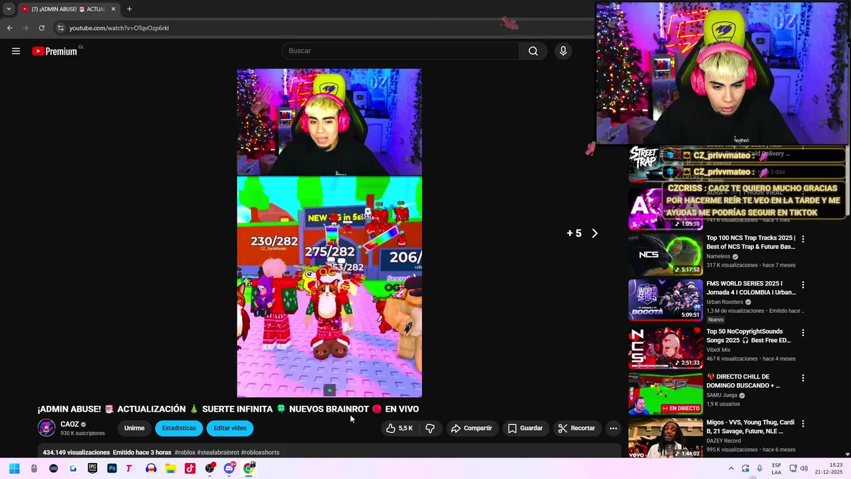This screenshot has width=851, height=479.
Task: Switch ESP LAA keyboard language
Action: tap(777, 468)
